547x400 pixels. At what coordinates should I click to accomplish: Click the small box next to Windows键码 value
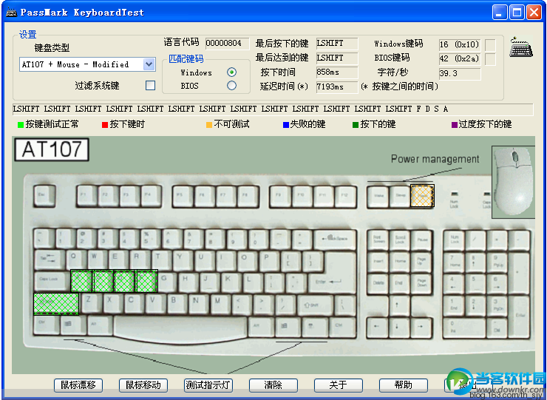tap(490, 44)
